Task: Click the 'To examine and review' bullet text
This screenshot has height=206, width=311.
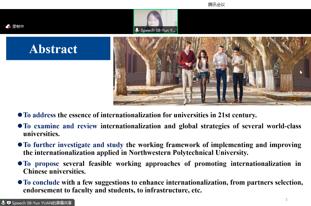Action: click(60, 126)
